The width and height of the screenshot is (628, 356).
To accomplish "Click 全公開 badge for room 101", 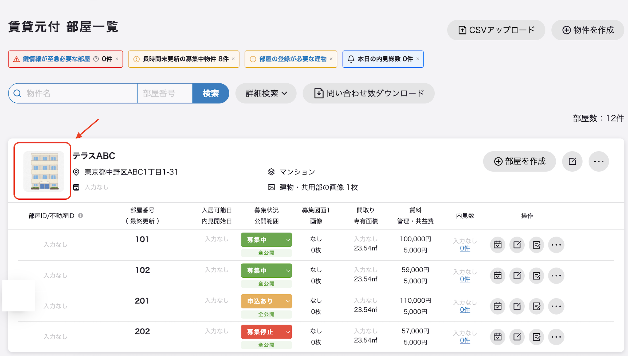I will (266, 253).
